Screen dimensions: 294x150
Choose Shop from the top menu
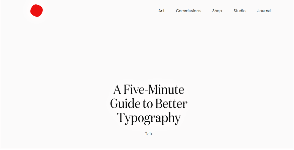[x=217, y=11]
